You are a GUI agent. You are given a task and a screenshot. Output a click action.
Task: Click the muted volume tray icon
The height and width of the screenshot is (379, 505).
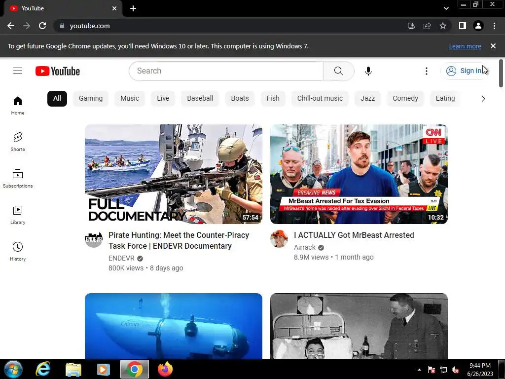pos(455,370)
